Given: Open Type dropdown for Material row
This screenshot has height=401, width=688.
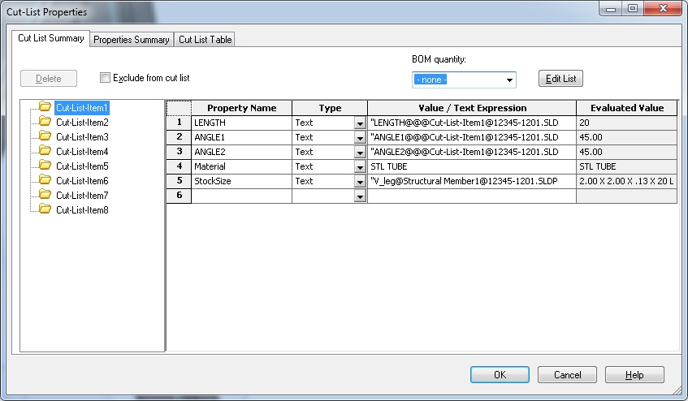Looking at the screenshot, I should click(x=360, y=167).
